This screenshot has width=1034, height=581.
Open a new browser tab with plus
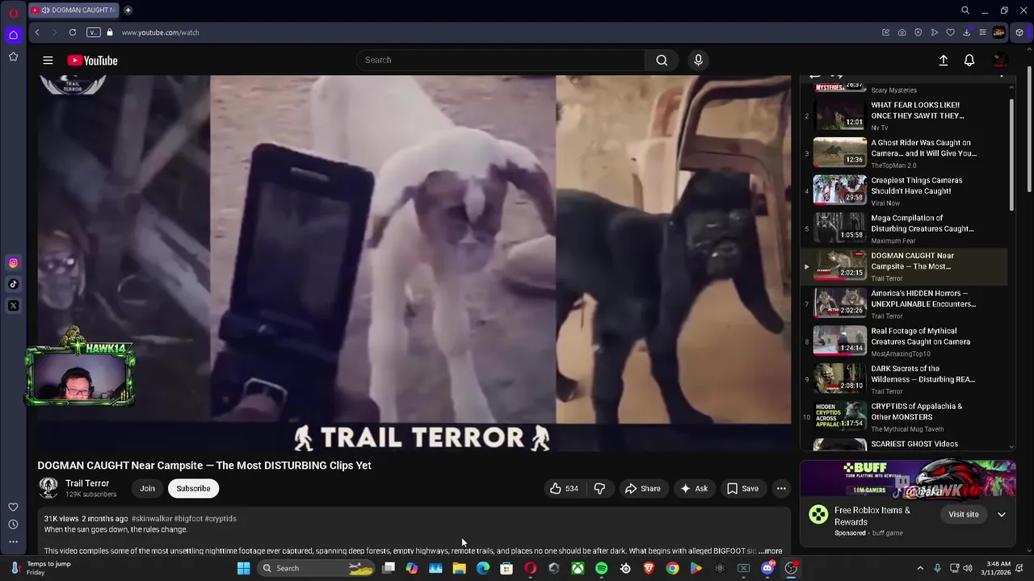(128, 10)
